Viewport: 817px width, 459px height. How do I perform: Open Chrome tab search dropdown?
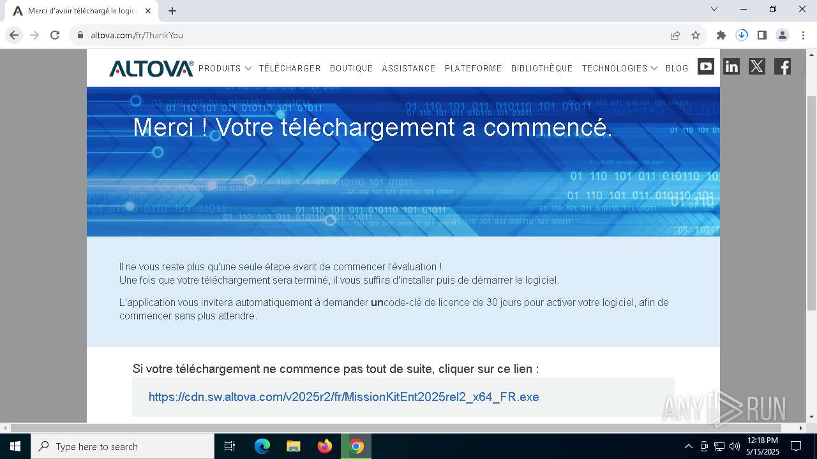[x=714, y=9]
